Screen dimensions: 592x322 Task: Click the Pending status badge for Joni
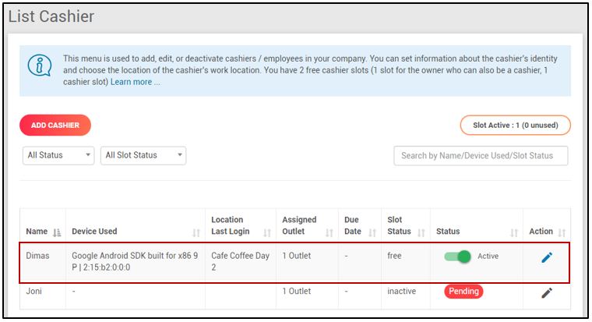(x=463, y=292)
